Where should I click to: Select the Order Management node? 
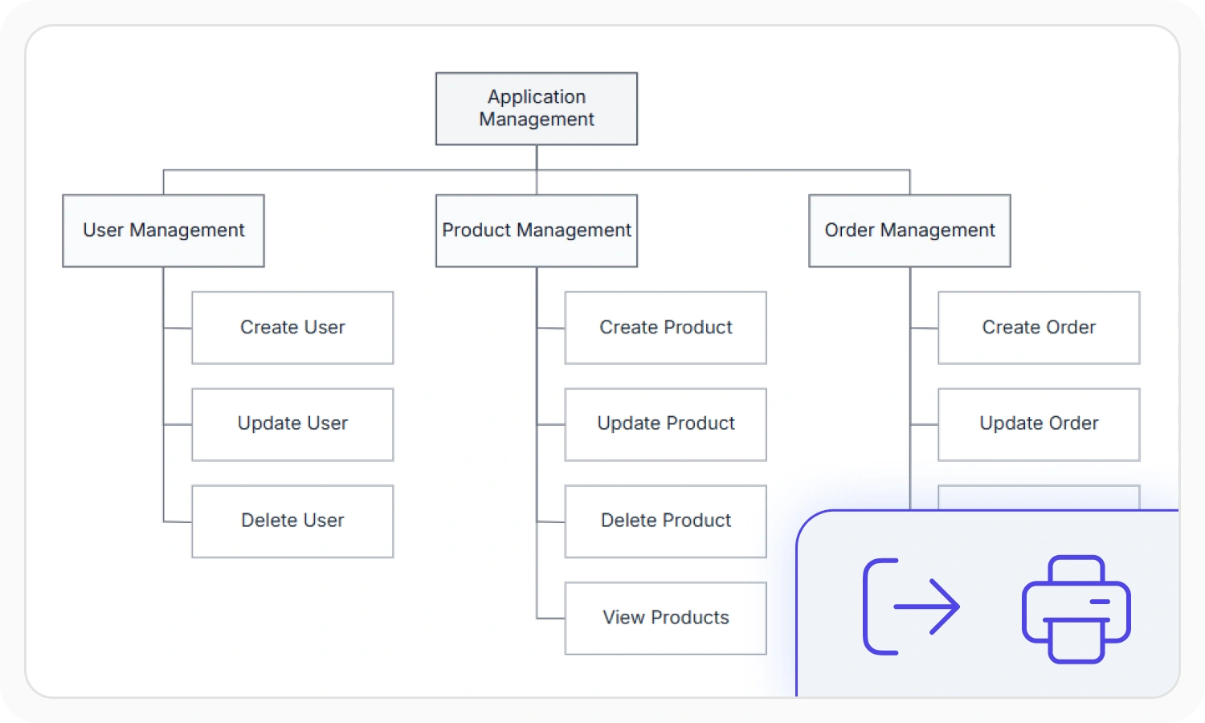(909, 231)
